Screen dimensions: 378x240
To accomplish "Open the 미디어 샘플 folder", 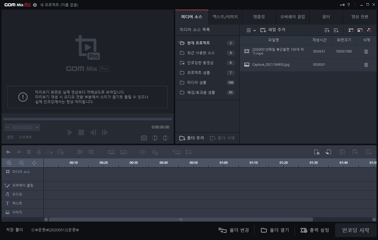I will click(207, 82).
